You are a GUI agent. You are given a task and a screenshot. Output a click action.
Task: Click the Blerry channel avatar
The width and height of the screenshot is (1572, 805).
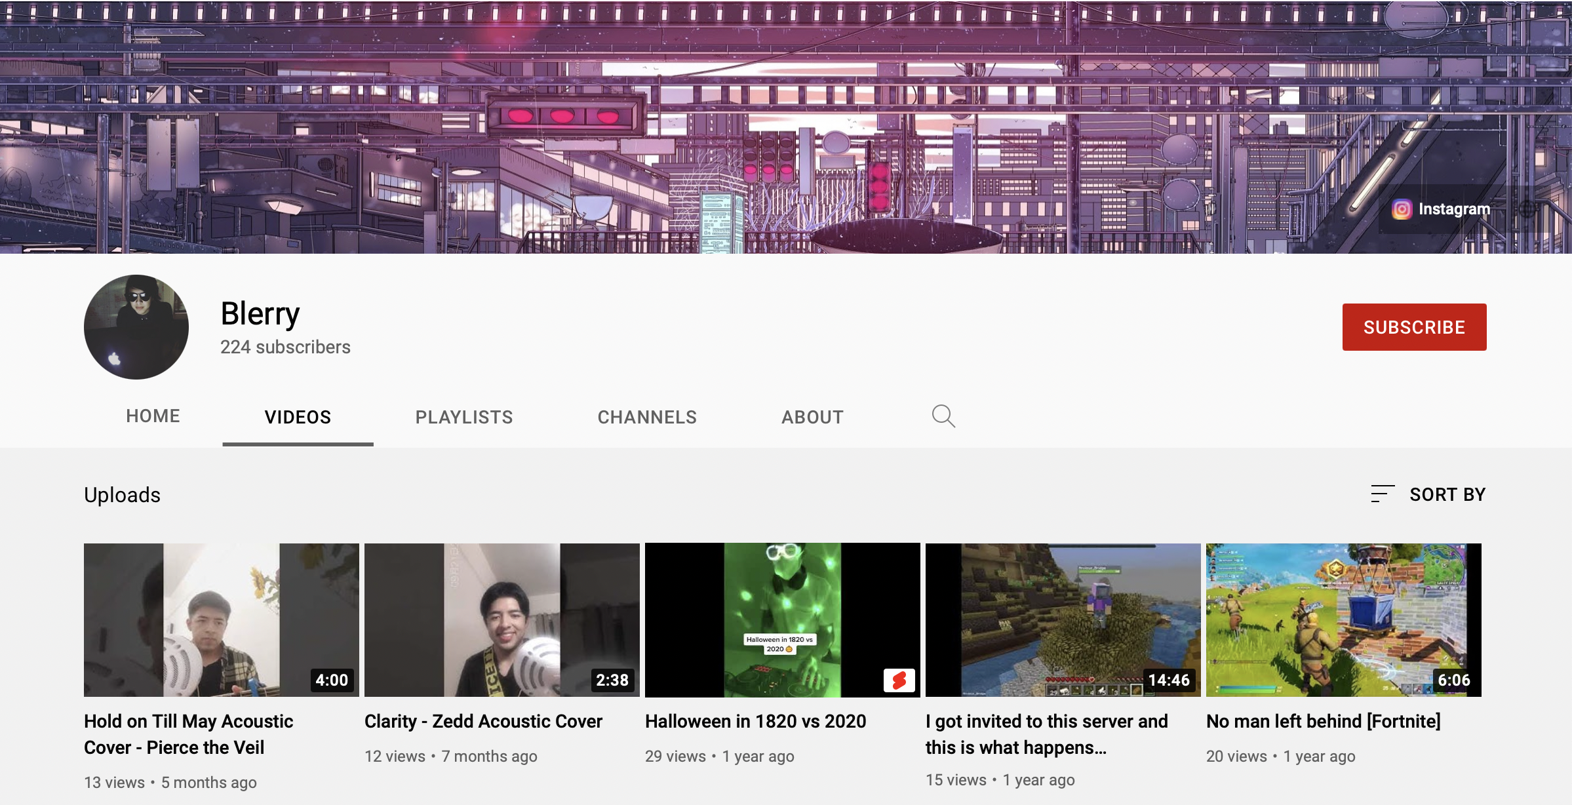tap(136, 326)
